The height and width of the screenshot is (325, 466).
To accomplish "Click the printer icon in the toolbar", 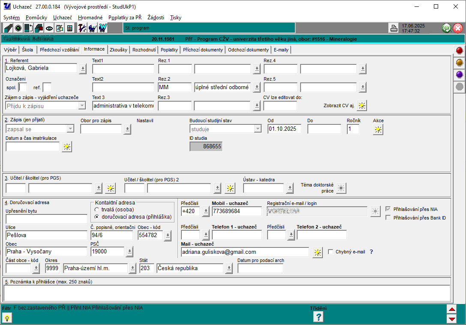I will 393,28.
